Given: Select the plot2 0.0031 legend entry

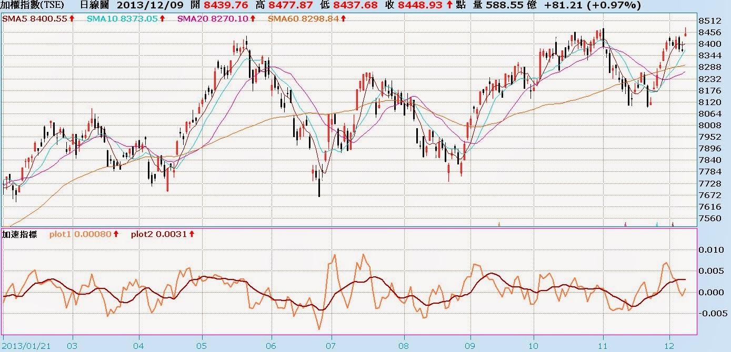Looking at the screenshot, I should click(x=159, y=234).
